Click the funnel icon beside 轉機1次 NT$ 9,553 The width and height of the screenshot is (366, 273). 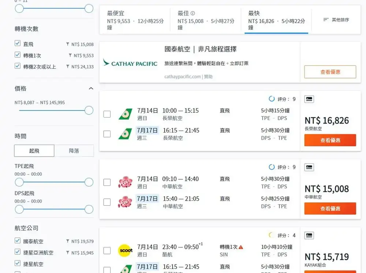point(70,55)
